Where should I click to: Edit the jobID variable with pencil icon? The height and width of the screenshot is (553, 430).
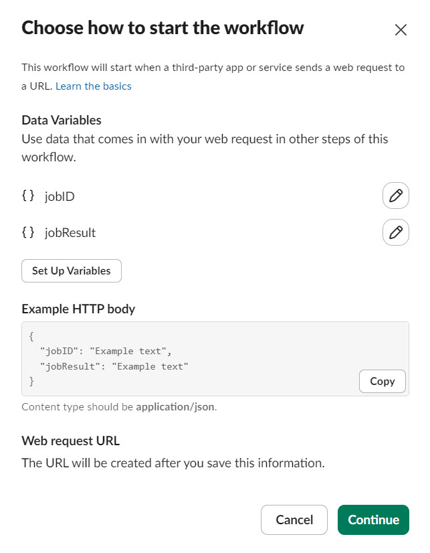[395, 195]
